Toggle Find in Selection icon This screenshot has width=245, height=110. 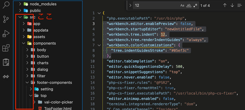239,5
